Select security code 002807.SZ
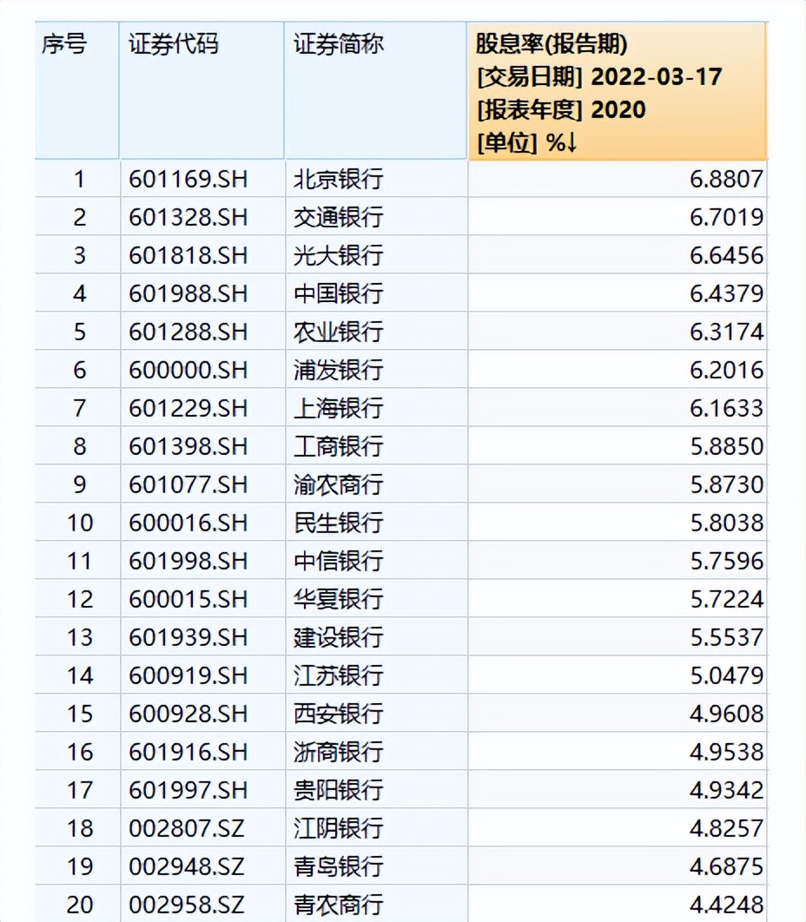 (187, 828)
